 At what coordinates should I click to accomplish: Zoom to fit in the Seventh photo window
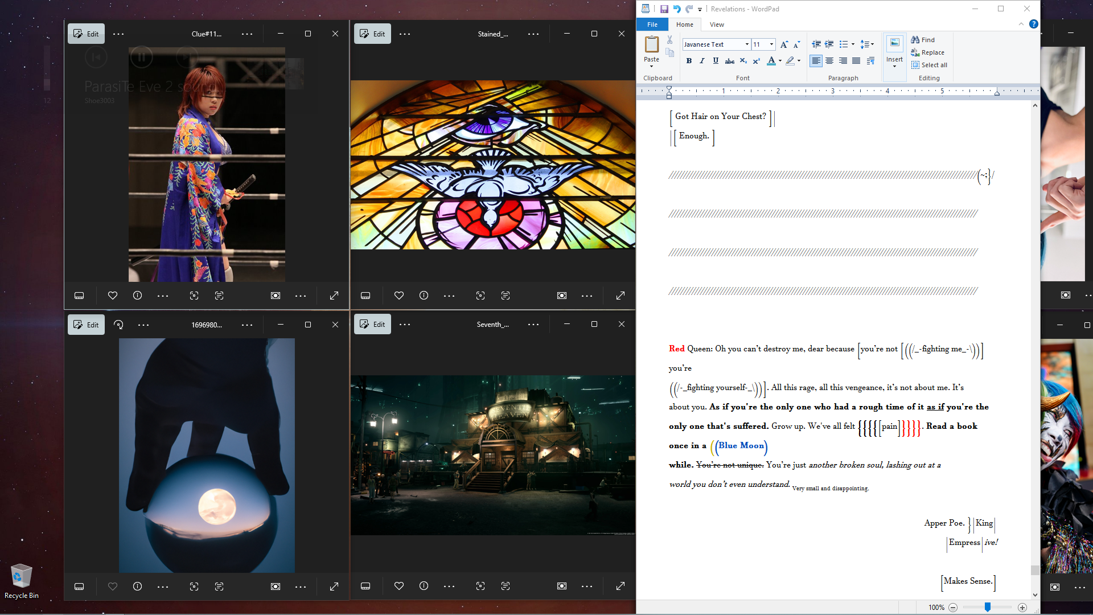coord(562,586)
